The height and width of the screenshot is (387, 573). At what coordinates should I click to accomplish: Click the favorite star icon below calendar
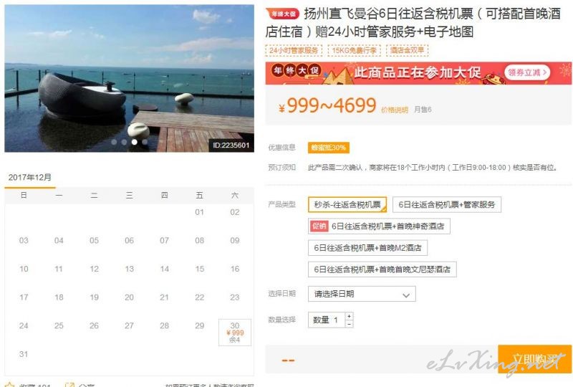click(x=9, y=385)
